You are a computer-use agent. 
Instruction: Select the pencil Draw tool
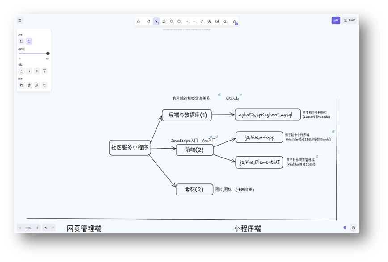pos(202,21)
